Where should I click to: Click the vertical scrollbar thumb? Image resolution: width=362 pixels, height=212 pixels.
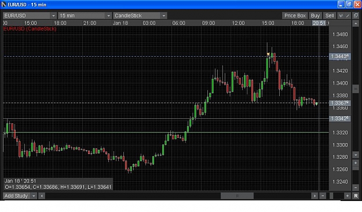click(356, 89)
